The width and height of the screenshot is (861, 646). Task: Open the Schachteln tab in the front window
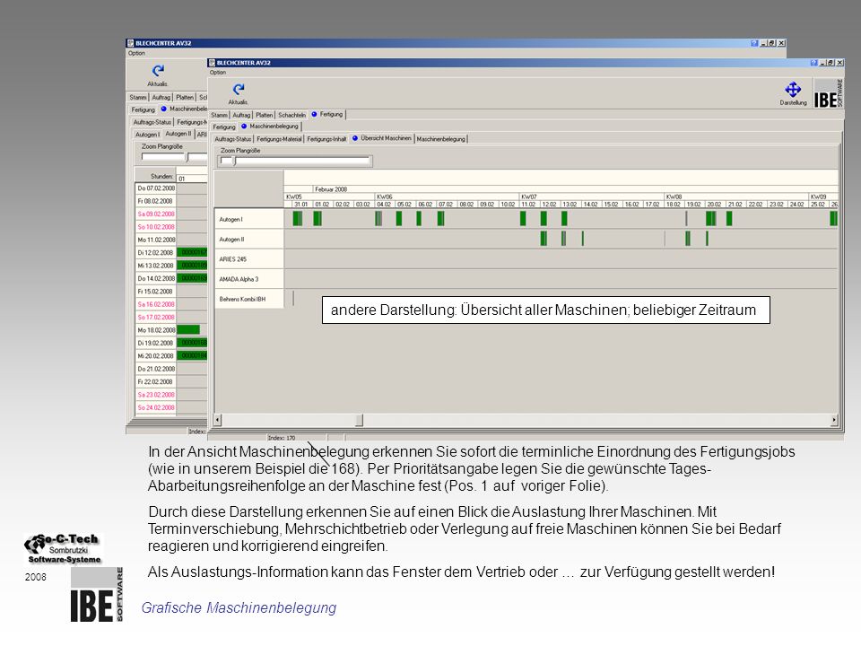(291, 115)
